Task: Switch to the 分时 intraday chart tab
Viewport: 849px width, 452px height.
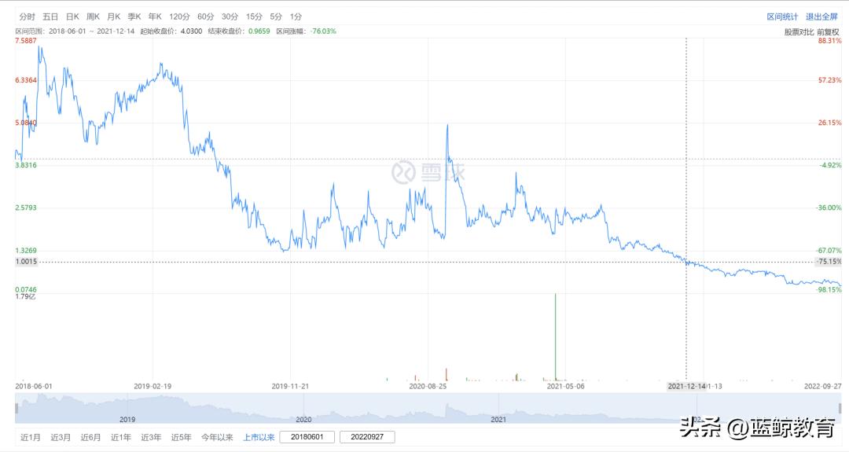Action: [27, 17]
